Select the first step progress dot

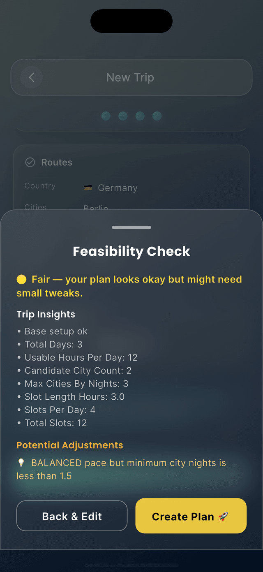click(106, 116)
